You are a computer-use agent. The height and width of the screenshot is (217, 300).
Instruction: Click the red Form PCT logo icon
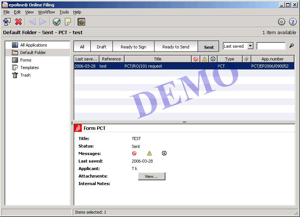click(x=78, y=128)
